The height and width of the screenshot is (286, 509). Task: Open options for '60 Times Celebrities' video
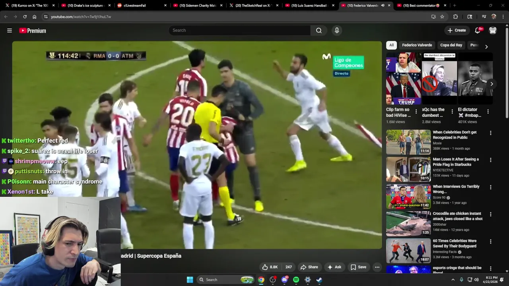(490, 242)
